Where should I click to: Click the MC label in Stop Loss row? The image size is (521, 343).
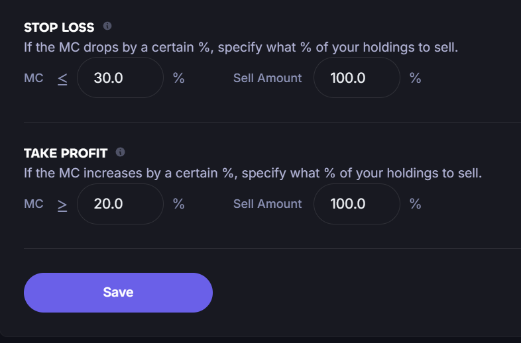coord(34,77)
